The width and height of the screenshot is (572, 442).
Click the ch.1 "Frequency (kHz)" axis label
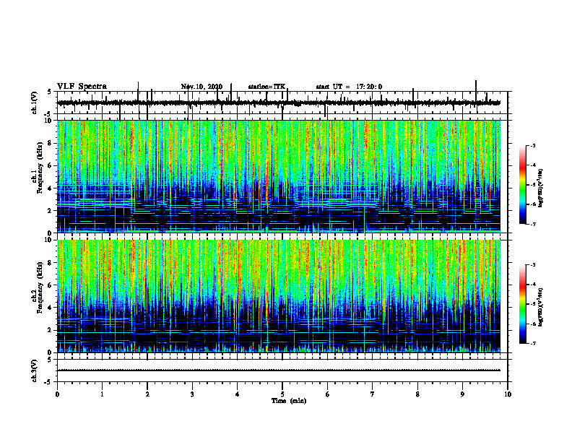point(40,168)
